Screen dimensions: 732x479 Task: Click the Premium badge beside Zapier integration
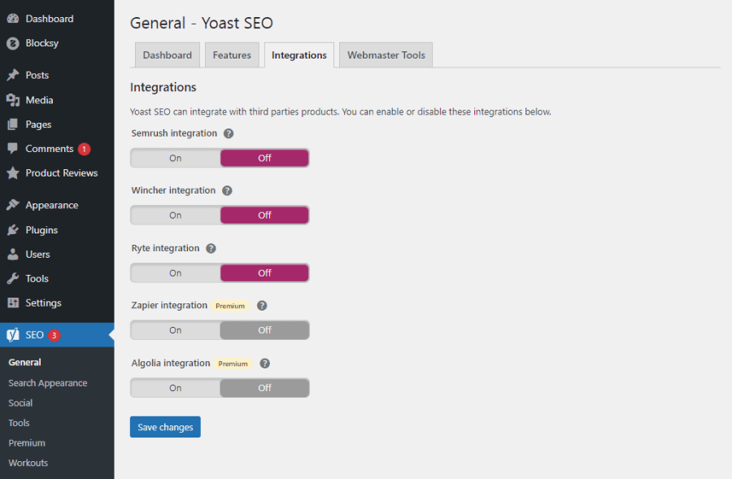tap(230, 306)
